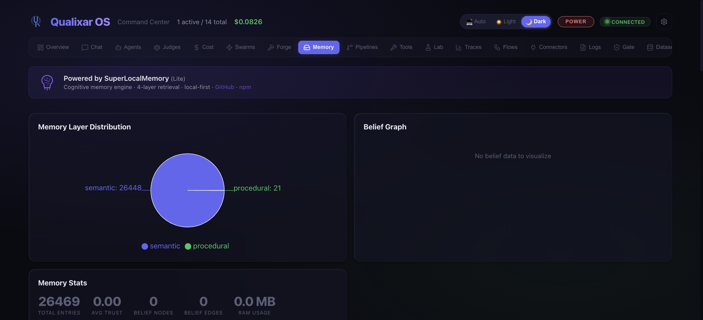
Task: Click the Swarms lightning icon
Action: pos(229,47)
